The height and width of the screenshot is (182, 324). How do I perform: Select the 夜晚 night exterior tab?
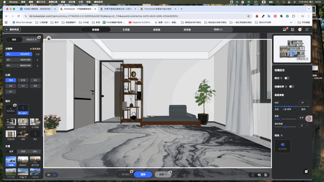[23, 151]
